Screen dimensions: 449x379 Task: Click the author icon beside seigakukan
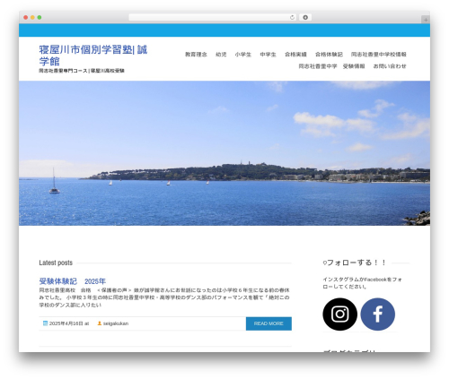point(100,323)
